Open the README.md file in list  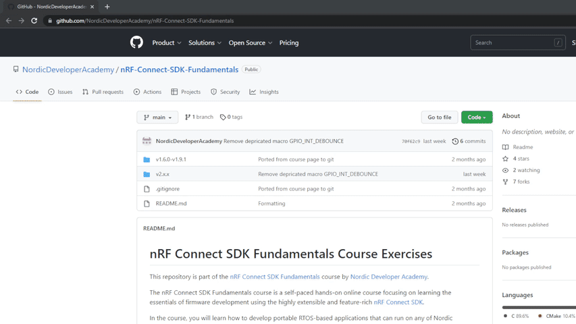click(172, 203)
